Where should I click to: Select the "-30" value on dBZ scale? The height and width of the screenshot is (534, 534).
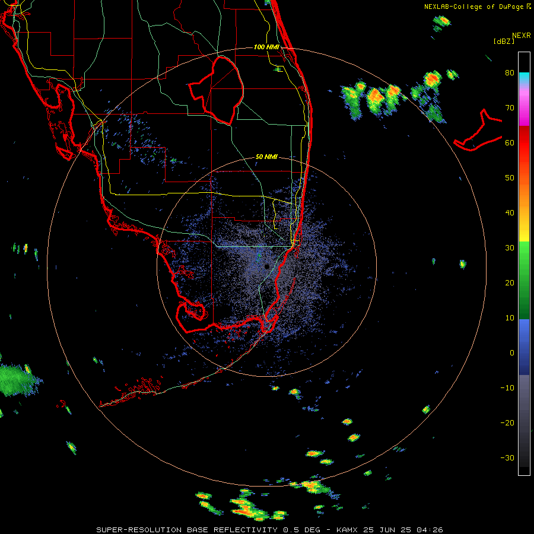[x=507, y=457]
